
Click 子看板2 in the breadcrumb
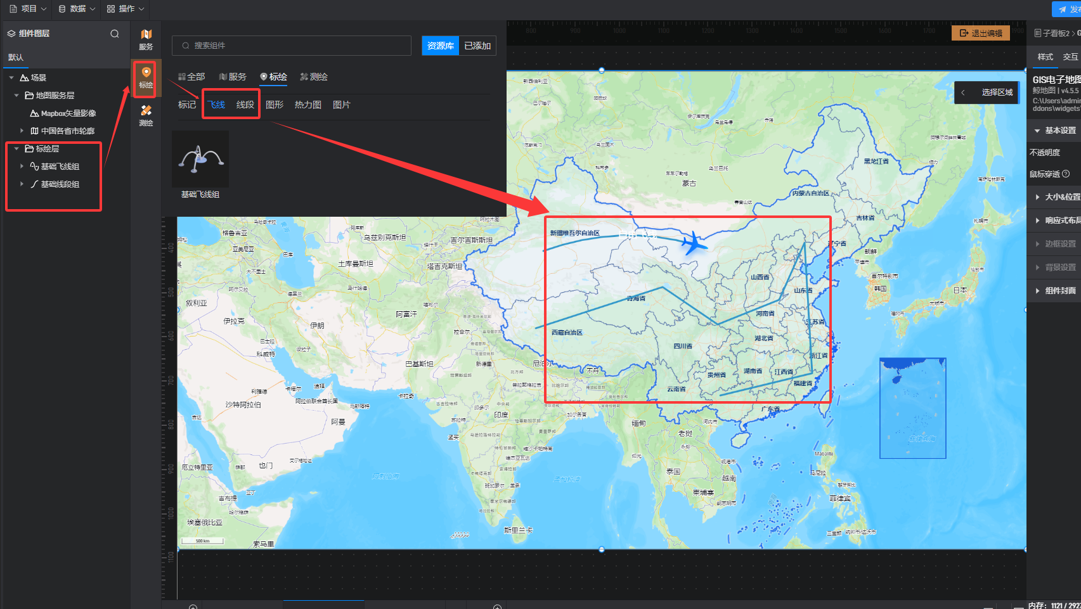[1056, 34]
